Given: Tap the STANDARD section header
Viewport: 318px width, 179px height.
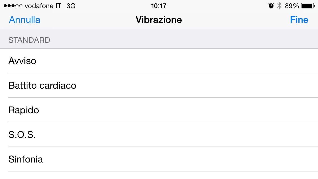Looking at the screenshot, I should pyautogui.click(x=29, y=40).
